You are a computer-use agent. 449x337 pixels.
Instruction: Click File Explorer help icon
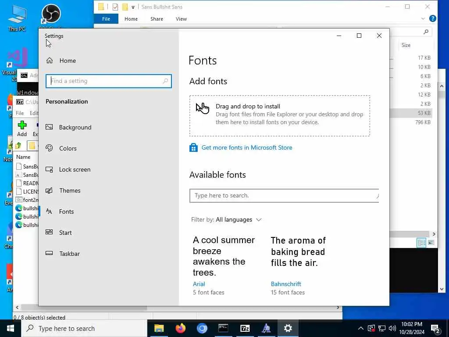pyautogui.click(x=432, y=18)
